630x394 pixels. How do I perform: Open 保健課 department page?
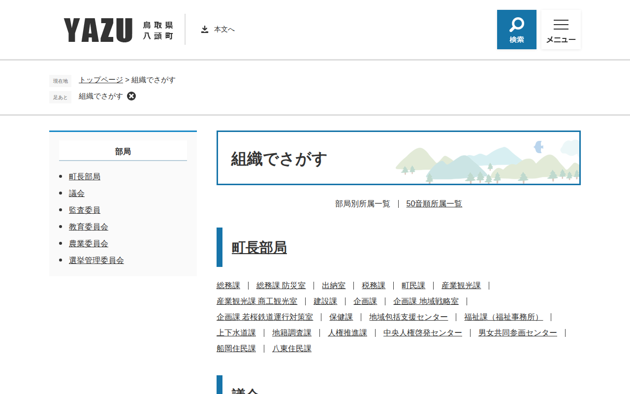pos(341,317)
